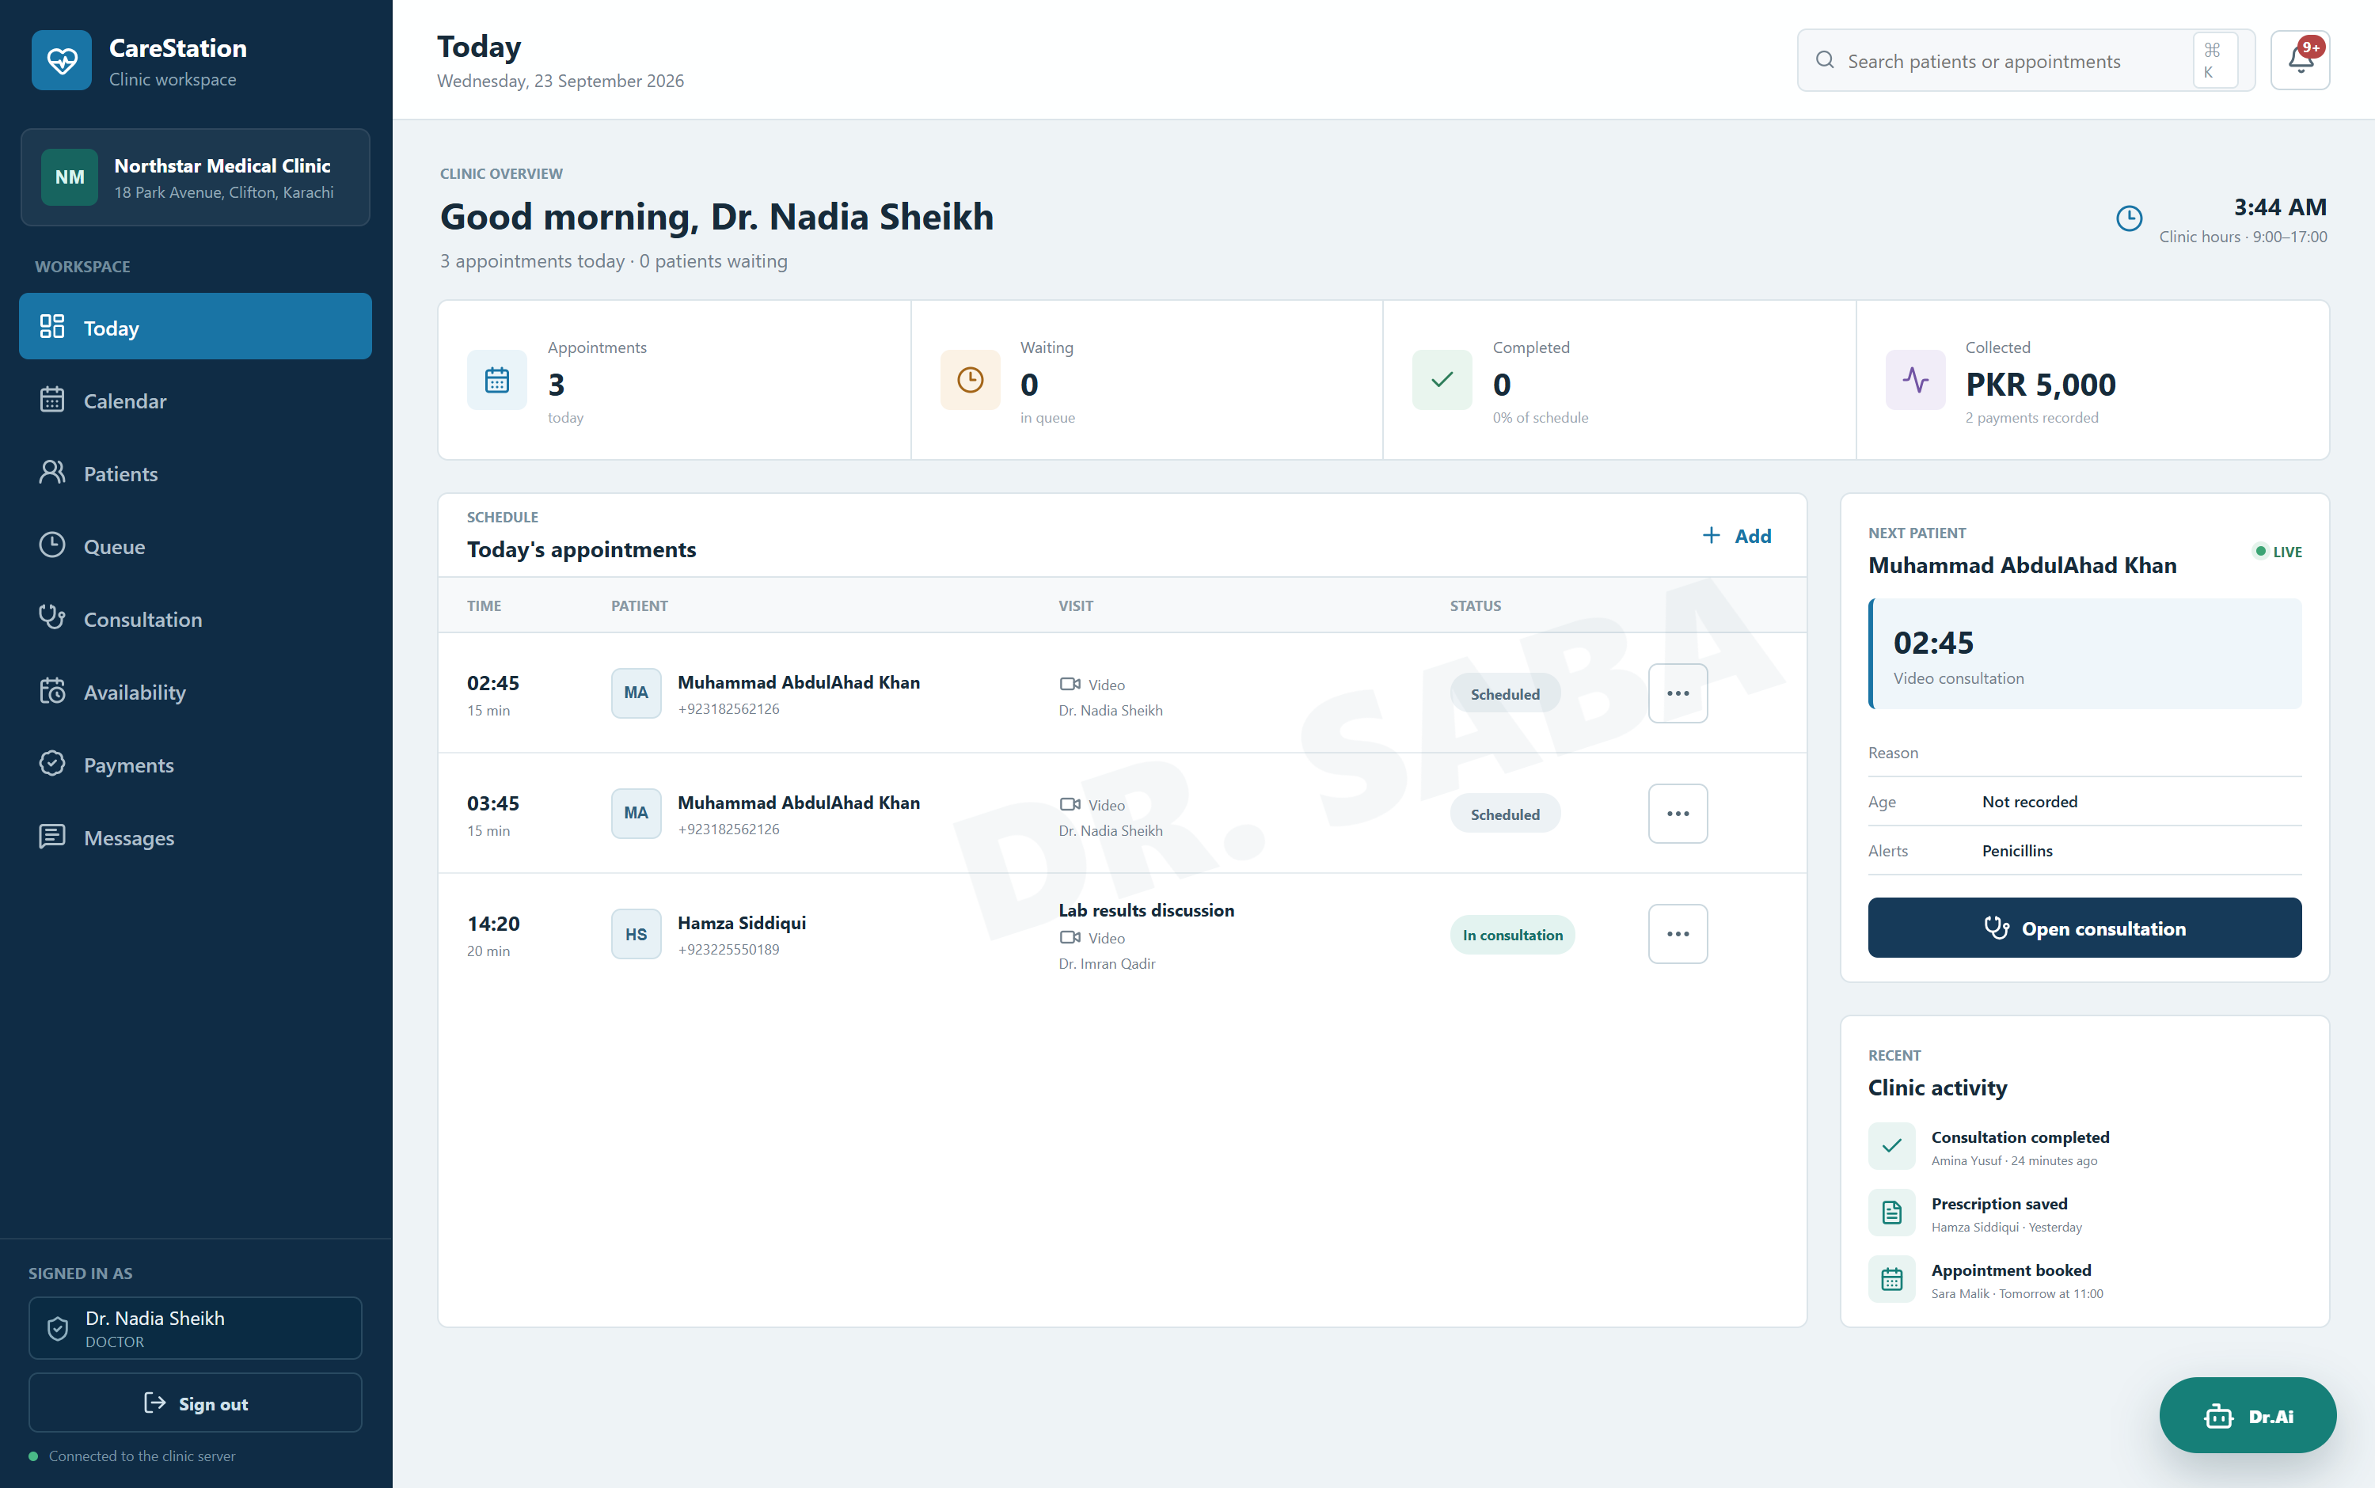Click MA avatar on 02:45 row
Image resolution: width=2375 pixels, height=1488 pixels.
click(x=636, y=693)
